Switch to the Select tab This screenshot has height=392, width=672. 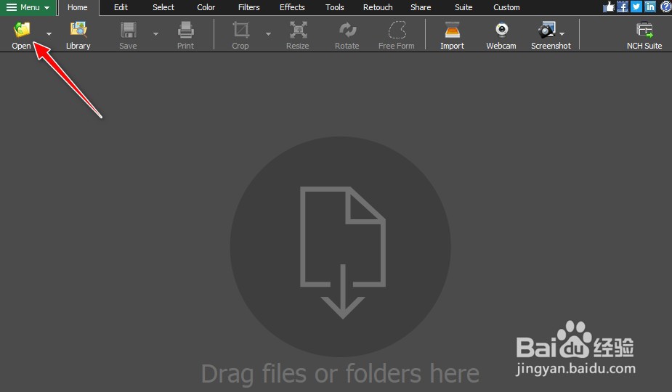(x=163, y=7)
